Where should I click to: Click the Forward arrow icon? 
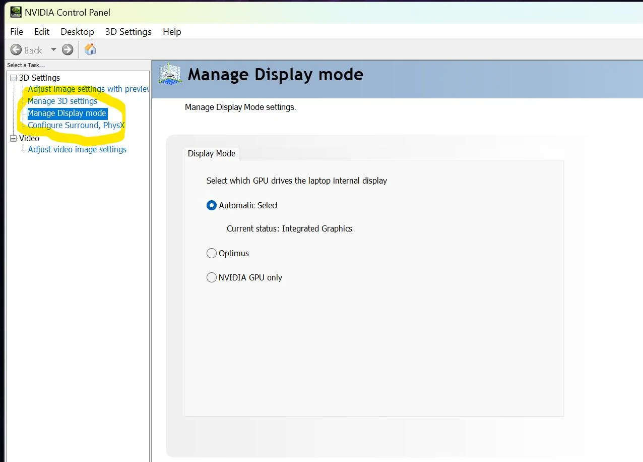(68, 50)
